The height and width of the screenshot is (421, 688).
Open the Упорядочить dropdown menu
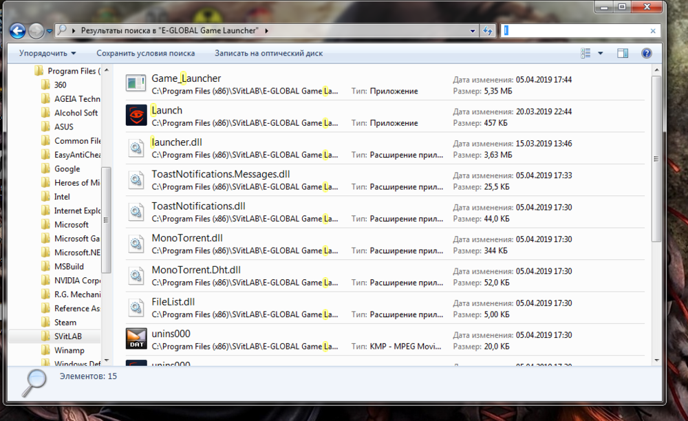47,53
